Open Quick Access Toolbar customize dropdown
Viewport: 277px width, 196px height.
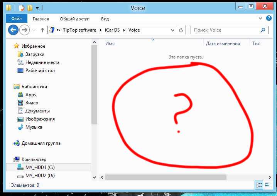click(x=37, y=7)
